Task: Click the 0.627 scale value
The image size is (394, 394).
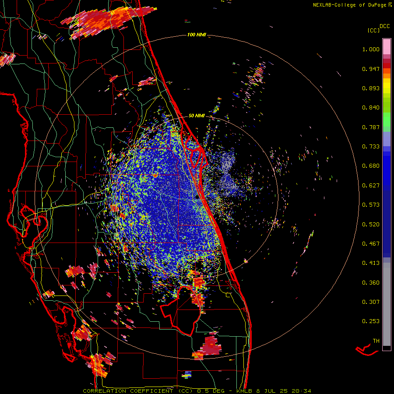Action: [x=371, y=186]
